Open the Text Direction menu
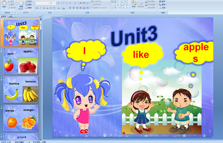223x143 pixels. pyautogui.click(x=97, y=1)
